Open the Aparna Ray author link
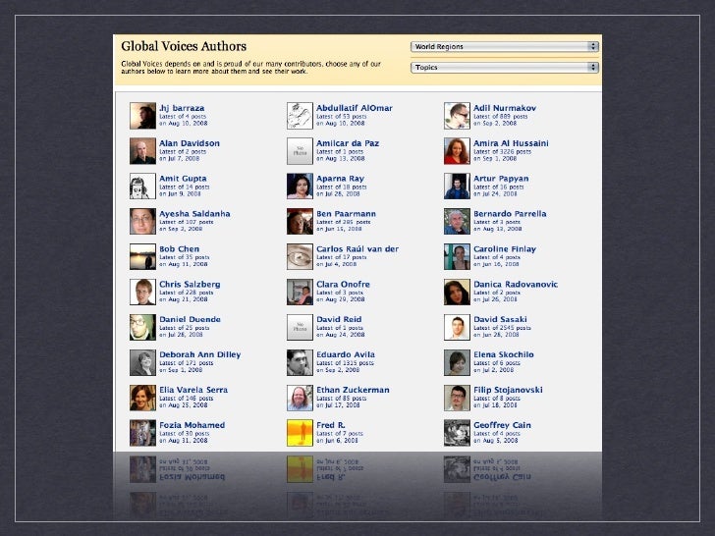Image resolution: width=715 pixels, height=536 pixels. [340, 179]
